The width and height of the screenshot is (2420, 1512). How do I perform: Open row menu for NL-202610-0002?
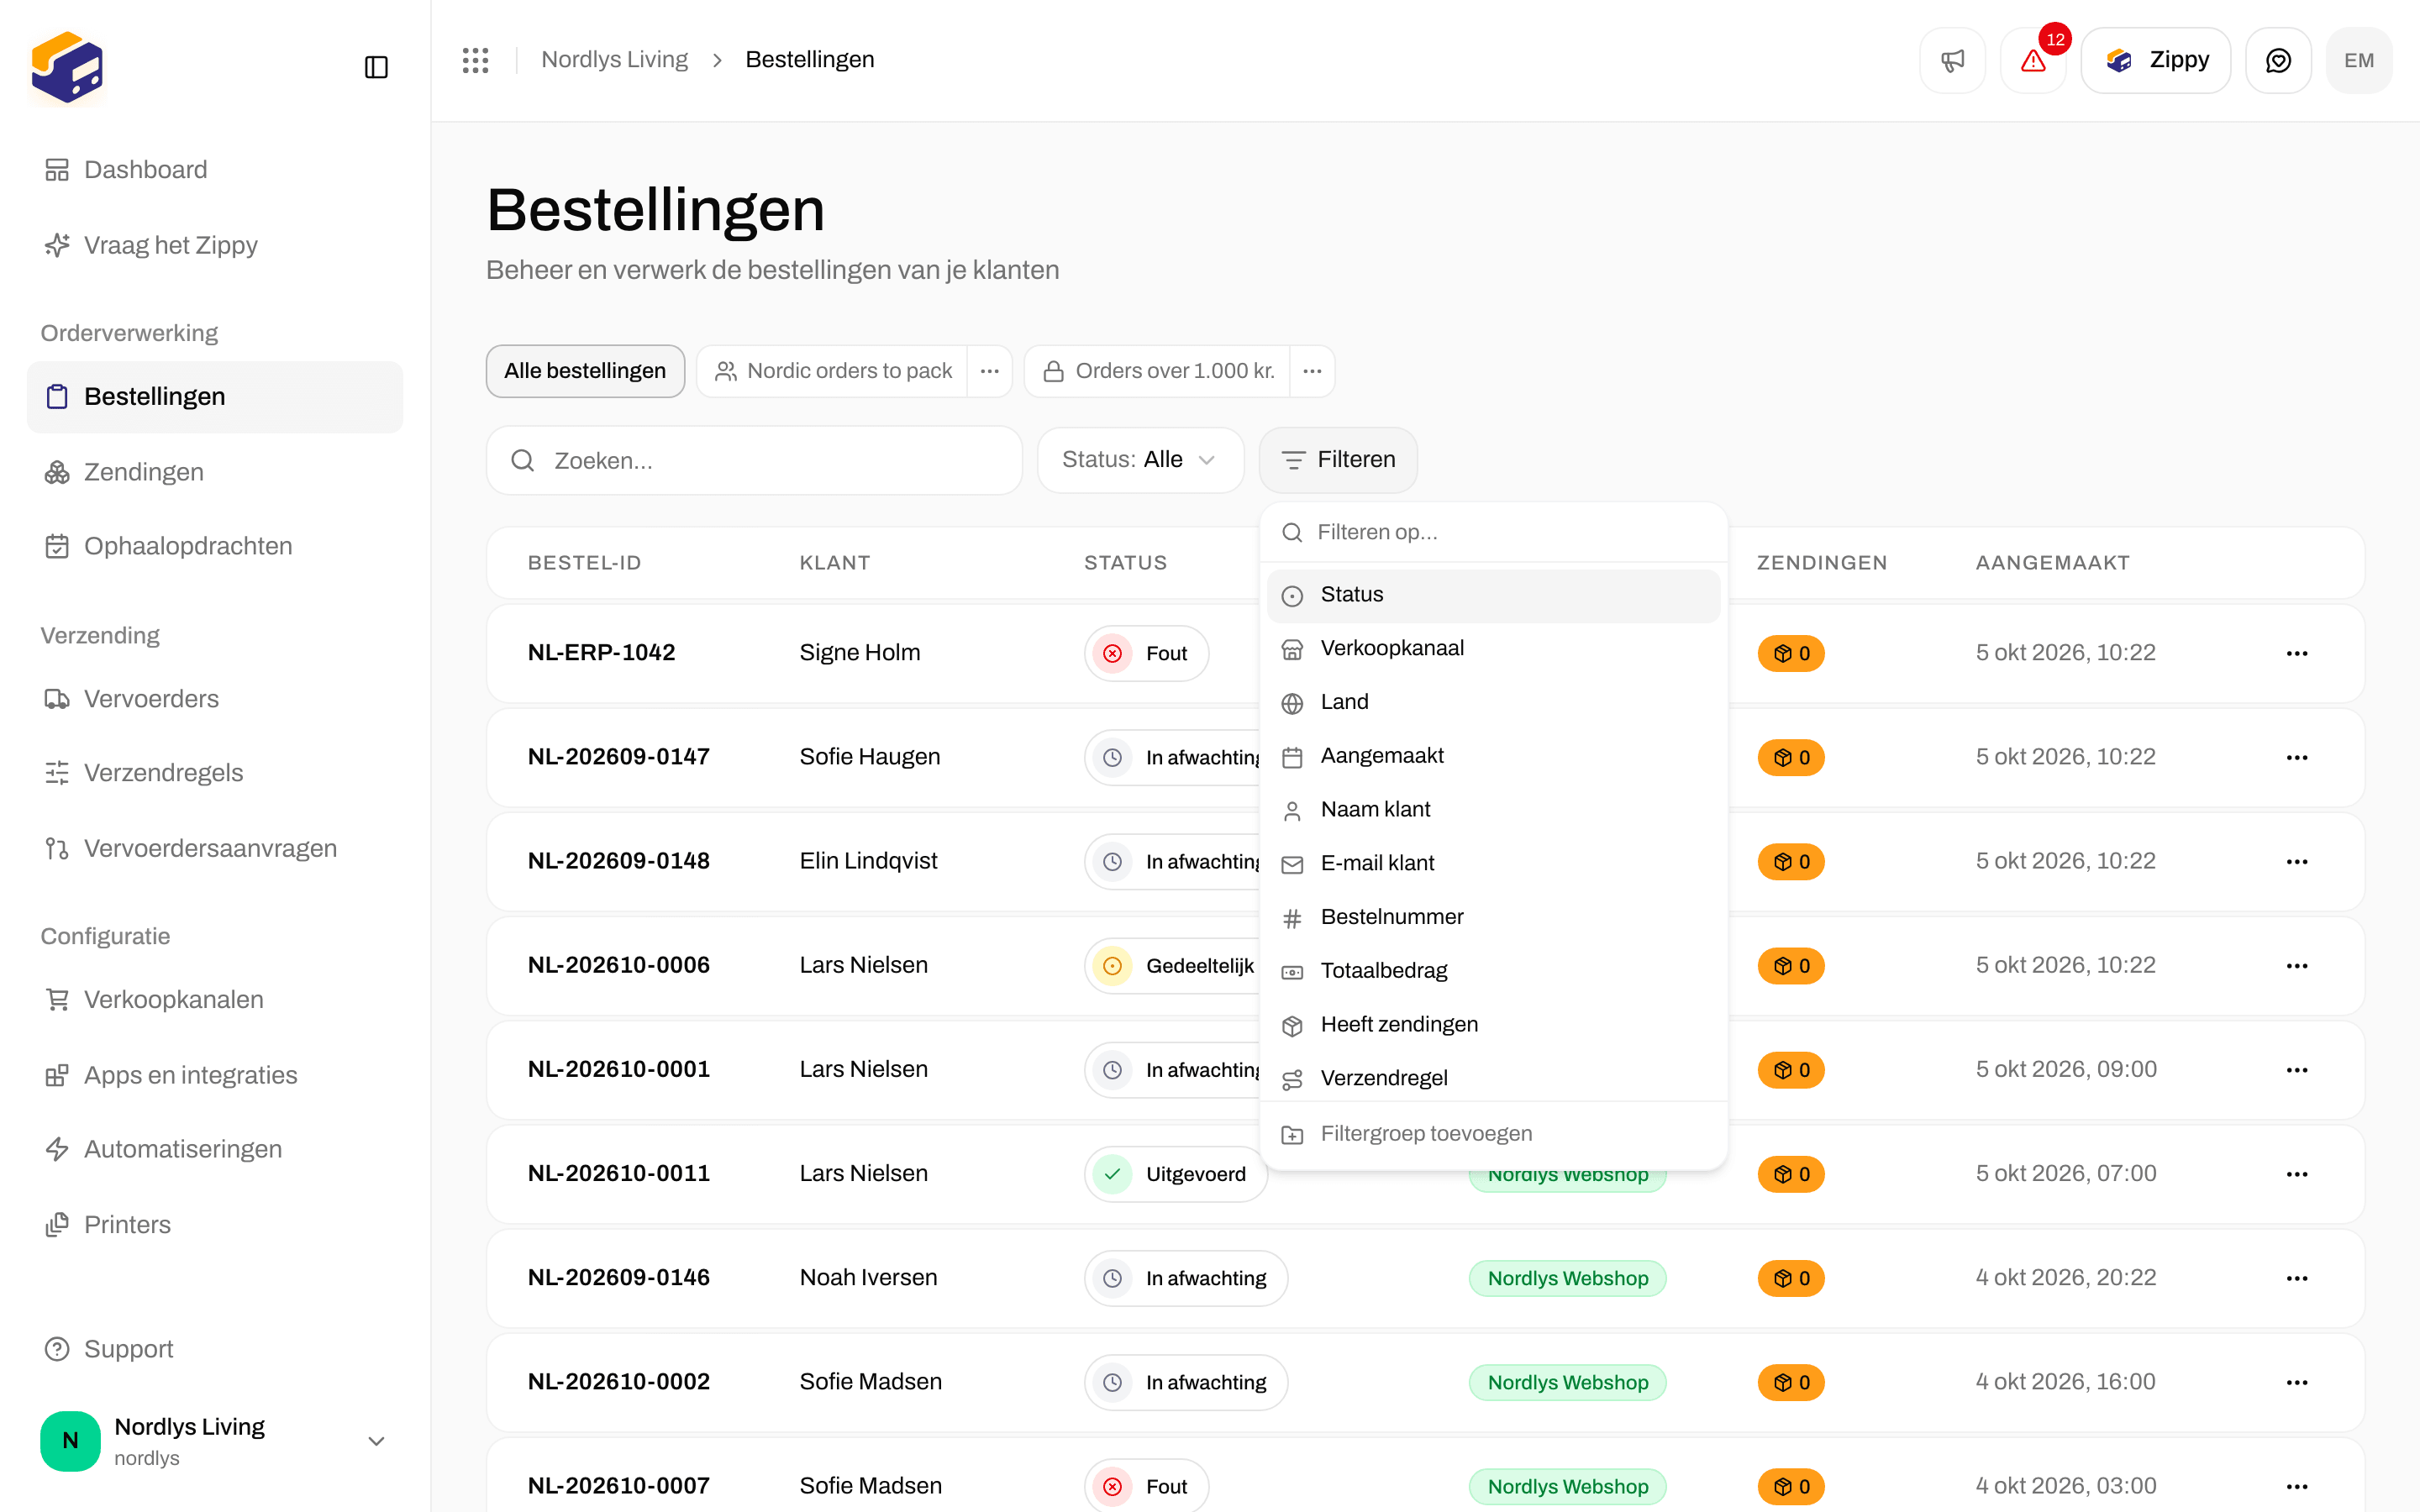point(2296,1382)
